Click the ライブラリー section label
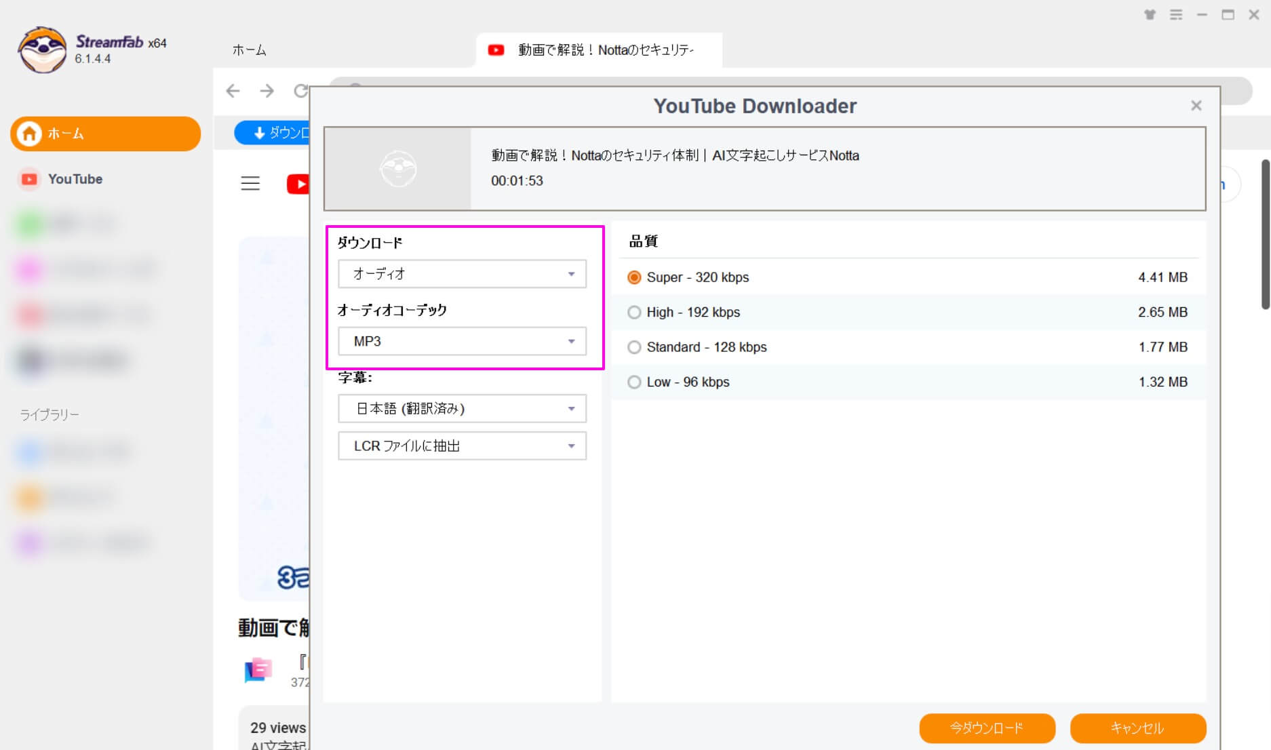Viewport: 1271px width, 750px height. point(50,414)
